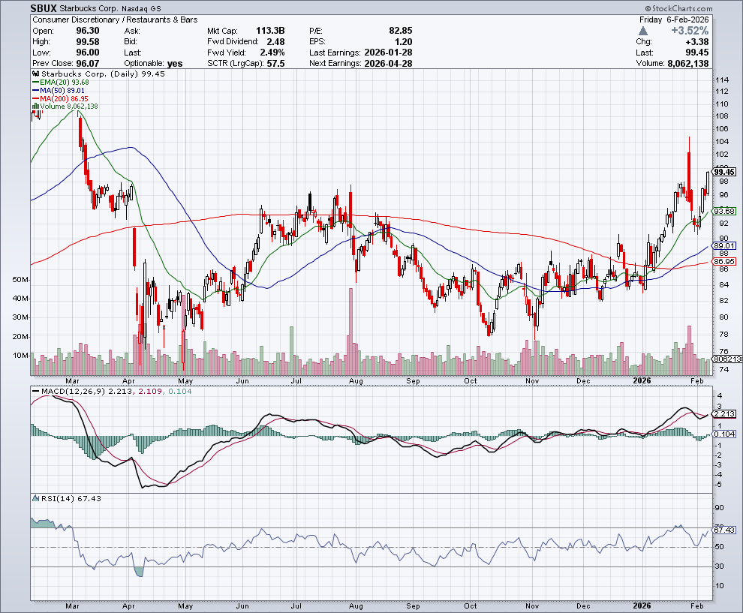Click the Friday 6-Feb-2026 date

(x=674, y=20)
